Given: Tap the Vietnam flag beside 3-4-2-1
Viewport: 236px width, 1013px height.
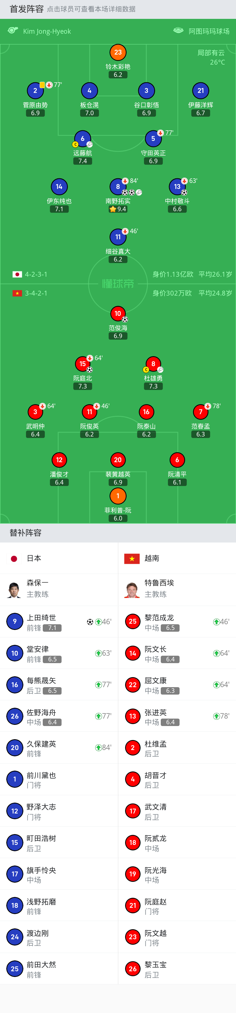Looking at the screenshot, I should (x=17, y=293).
